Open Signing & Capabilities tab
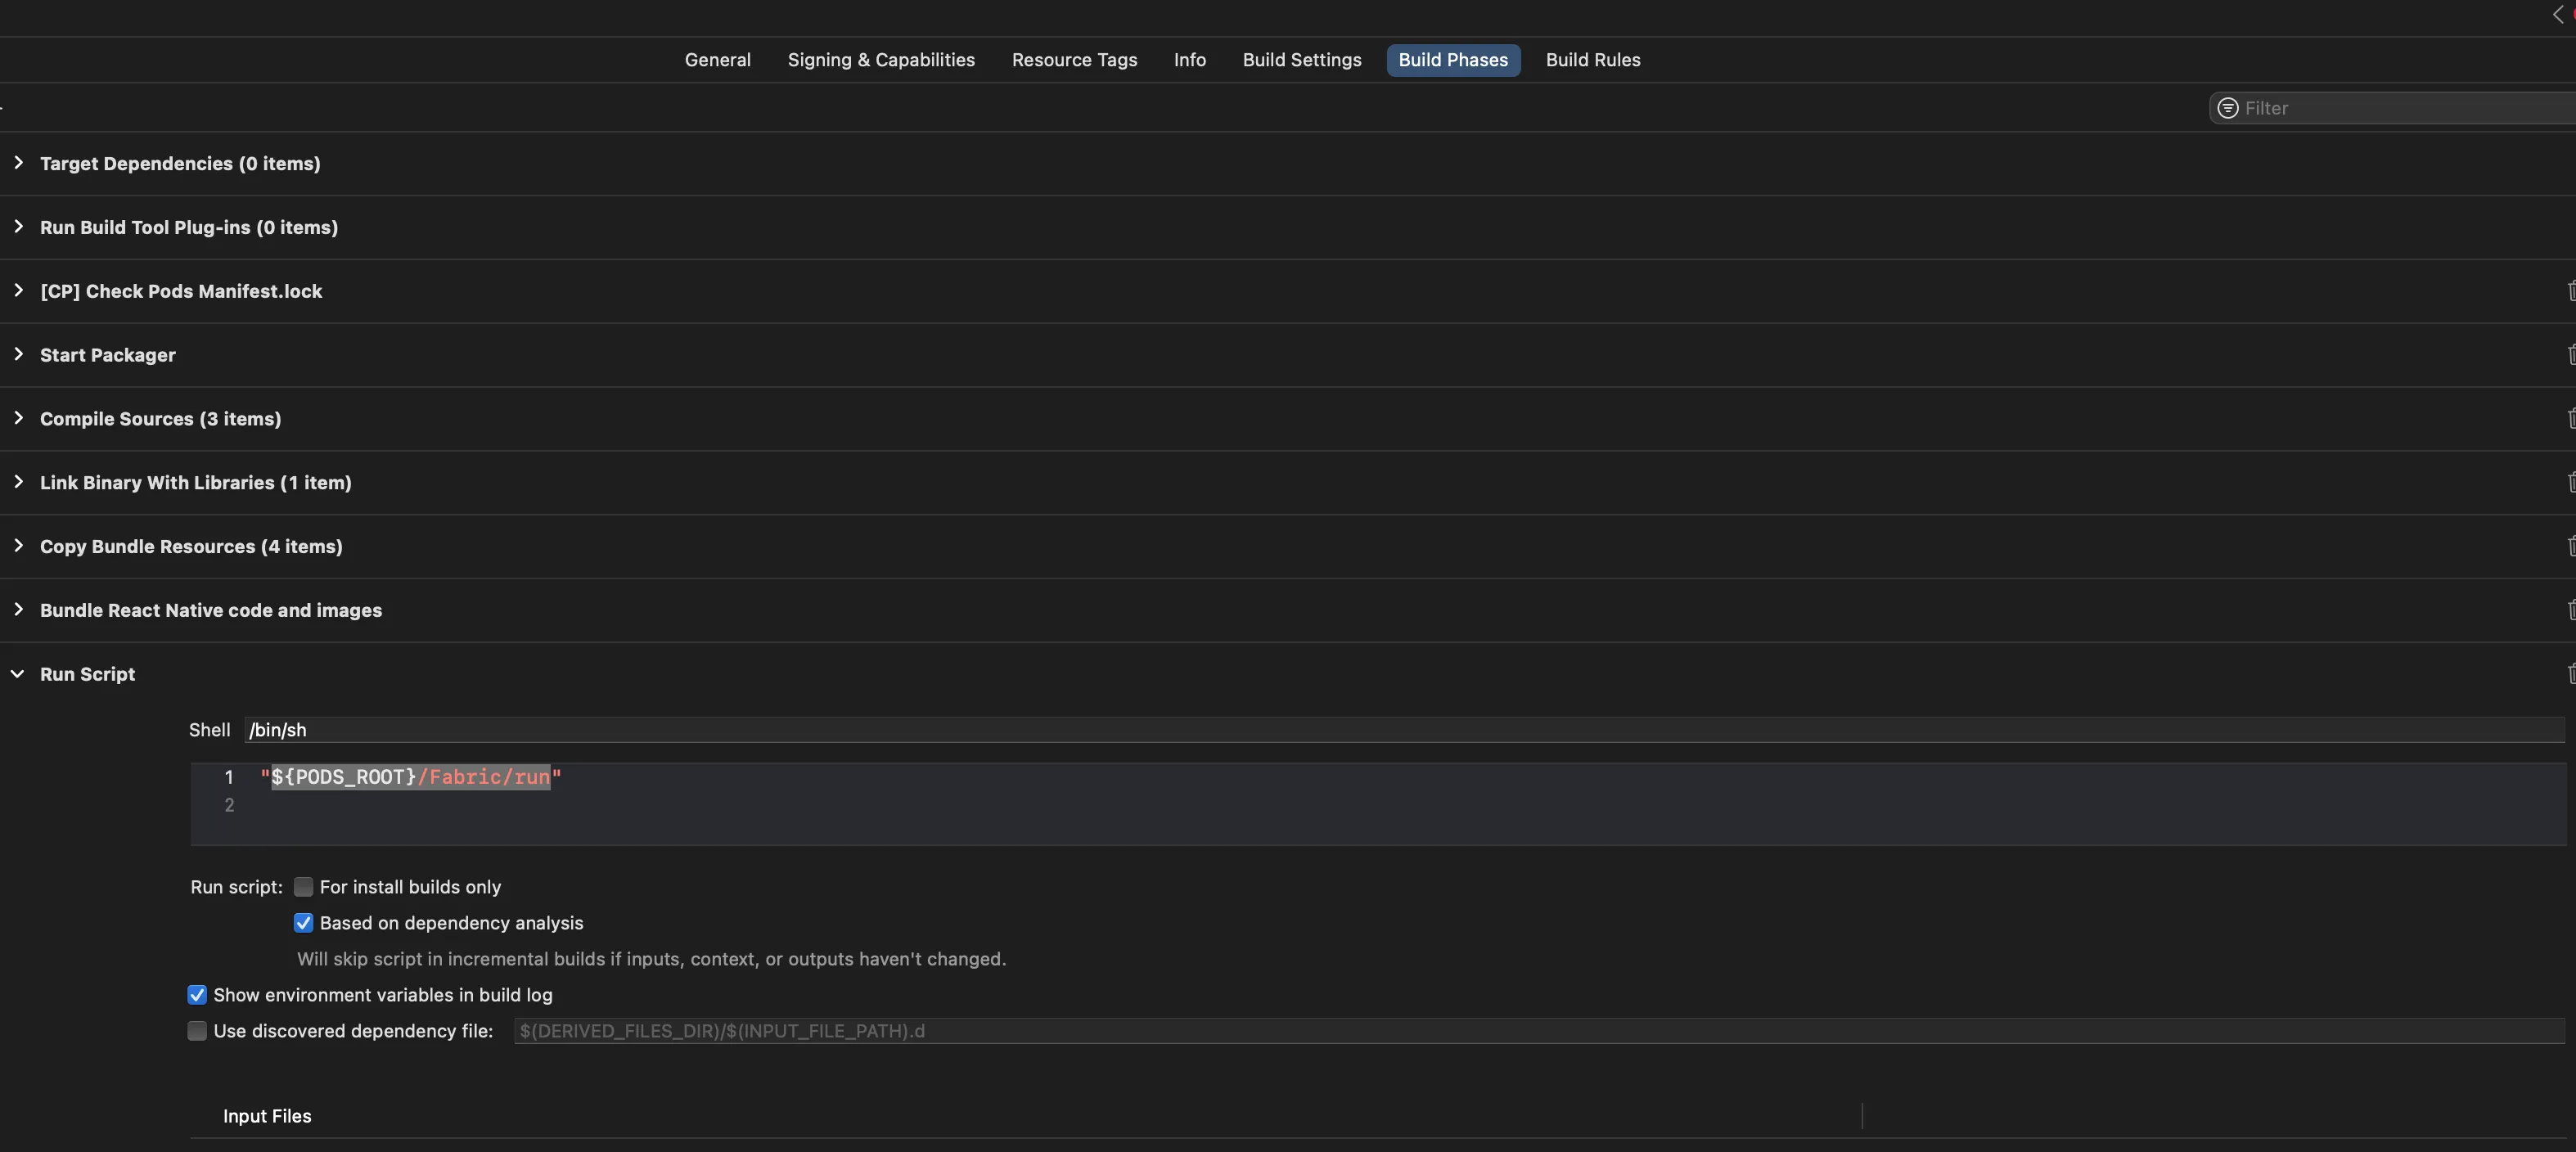The height and width of the screenshot is (1152, 2576). click(880, 60)
